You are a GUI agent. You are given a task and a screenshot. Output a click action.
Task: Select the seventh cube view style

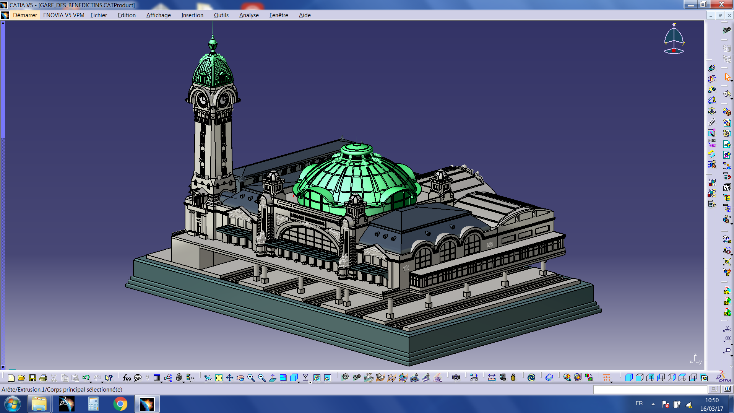[x=693, y=378]
